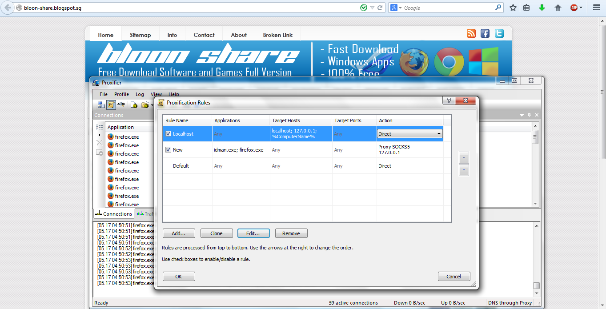Click the Proxifier log pane scrollbar thumb

(536, 286)
